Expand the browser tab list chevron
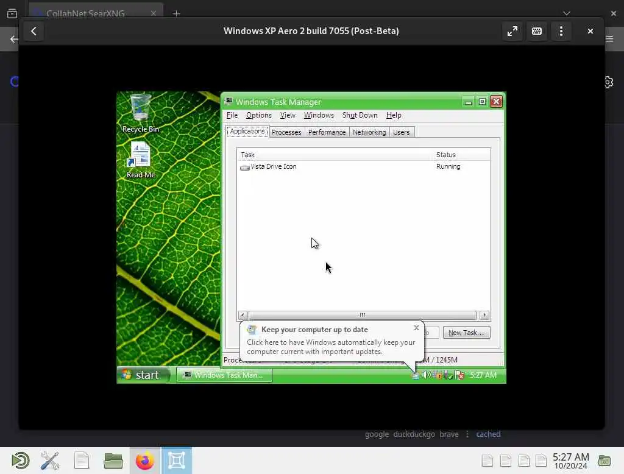This screenshot has height=474, width=624. (567, 13)
